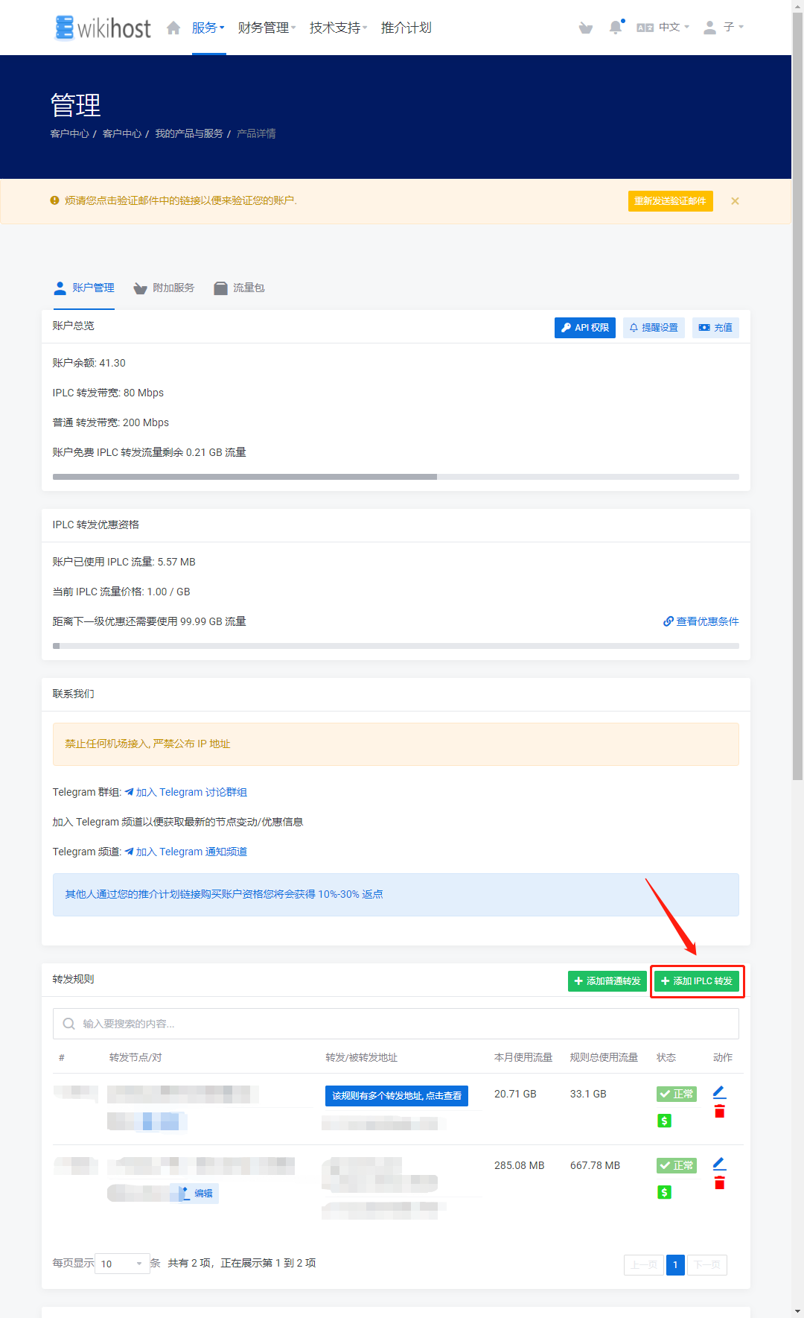
Task: Click 转发节点/对 column header
Action: point(135,1057)
